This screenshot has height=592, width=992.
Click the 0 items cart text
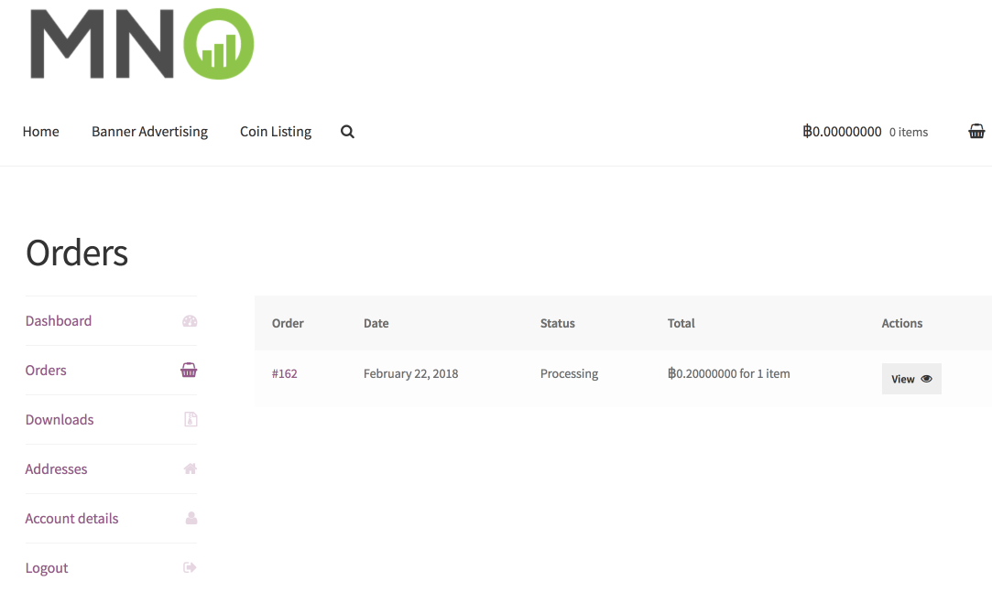tap(909, 132)
